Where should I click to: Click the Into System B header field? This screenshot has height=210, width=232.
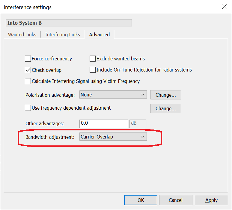point(69,23)
